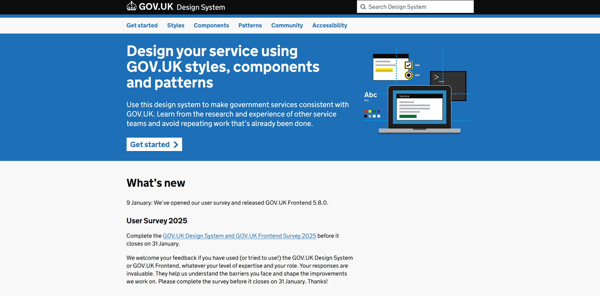Click the search magnifier icon
This screenshot has height=296, width=600.
pos(363,7)
